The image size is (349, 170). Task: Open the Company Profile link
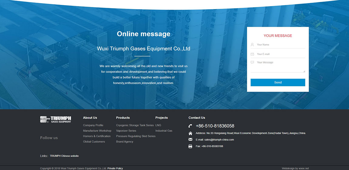point(93,125)
